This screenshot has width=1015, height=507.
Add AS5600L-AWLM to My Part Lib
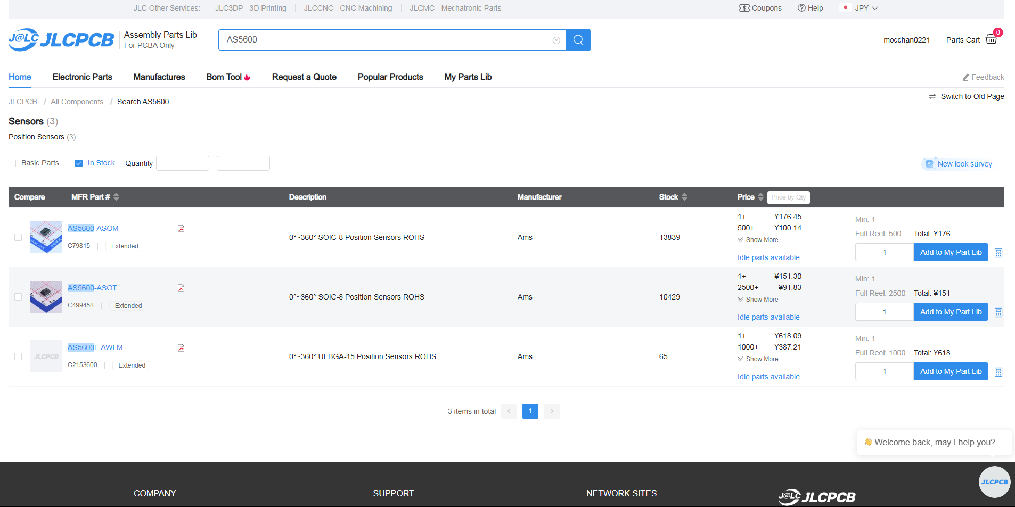coord(951,371)
